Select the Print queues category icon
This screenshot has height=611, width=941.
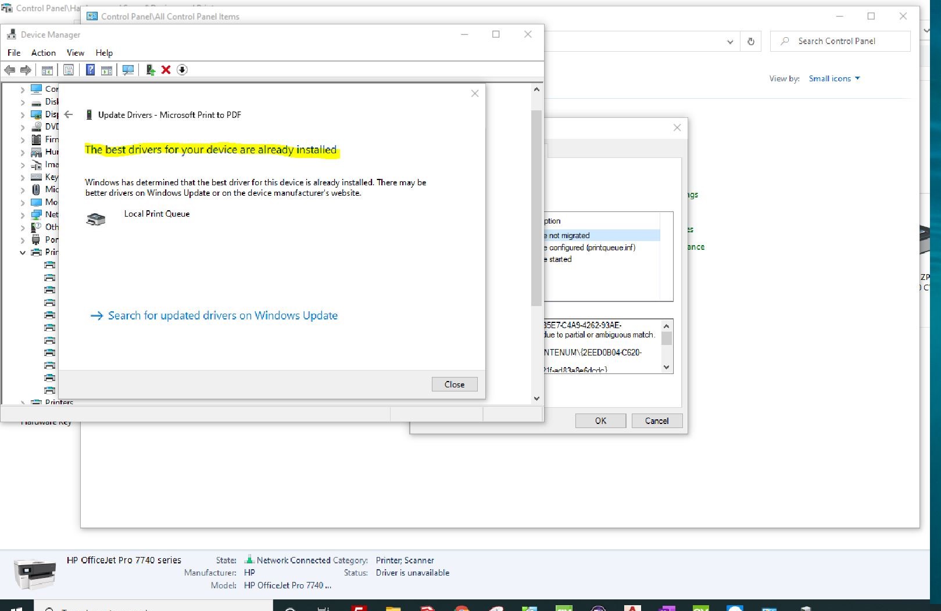(36, 252)
